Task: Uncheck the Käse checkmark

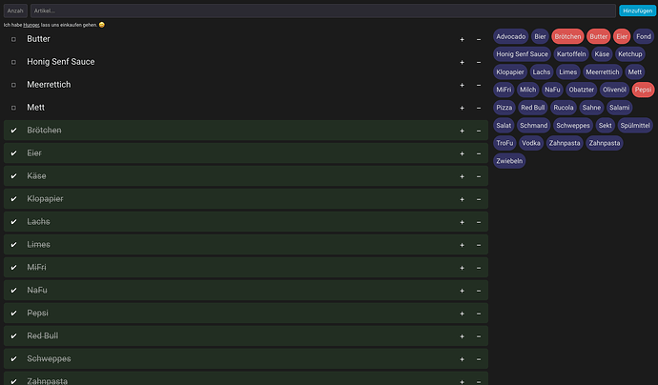Action: (x=13, y=176)
